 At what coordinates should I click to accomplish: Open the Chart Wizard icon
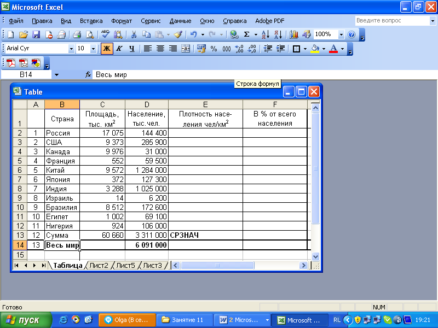point(294,34)
